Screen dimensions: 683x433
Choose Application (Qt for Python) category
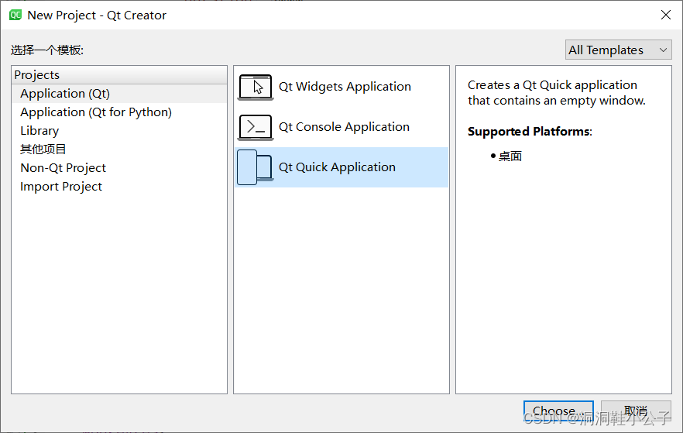pos(96,112)
